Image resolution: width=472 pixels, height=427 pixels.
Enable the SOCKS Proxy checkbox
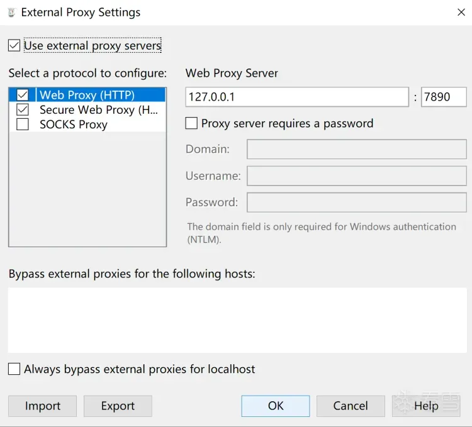coord(23,125)
